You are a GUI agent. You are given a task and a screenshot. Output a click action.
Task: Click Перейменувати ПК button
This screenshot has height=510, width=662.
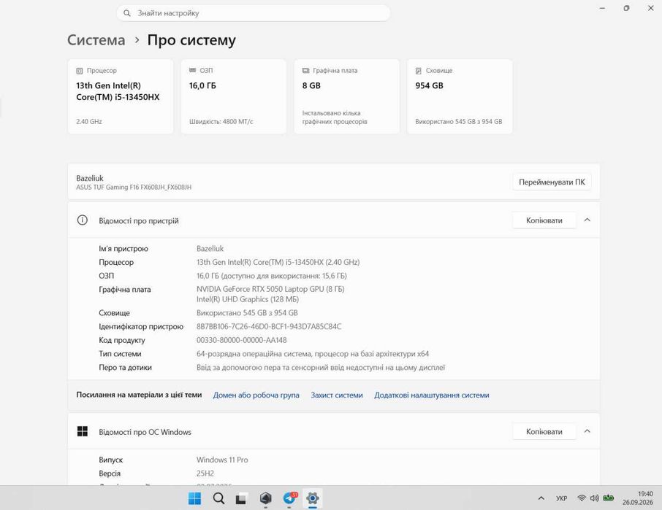(x=552, y=182)
